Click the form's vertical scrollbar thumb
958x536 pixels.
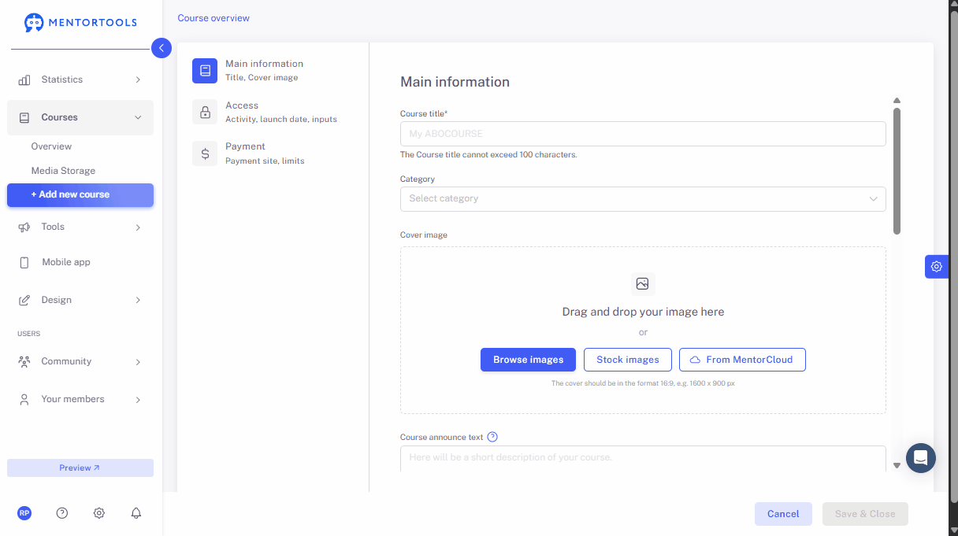(897, 171)
